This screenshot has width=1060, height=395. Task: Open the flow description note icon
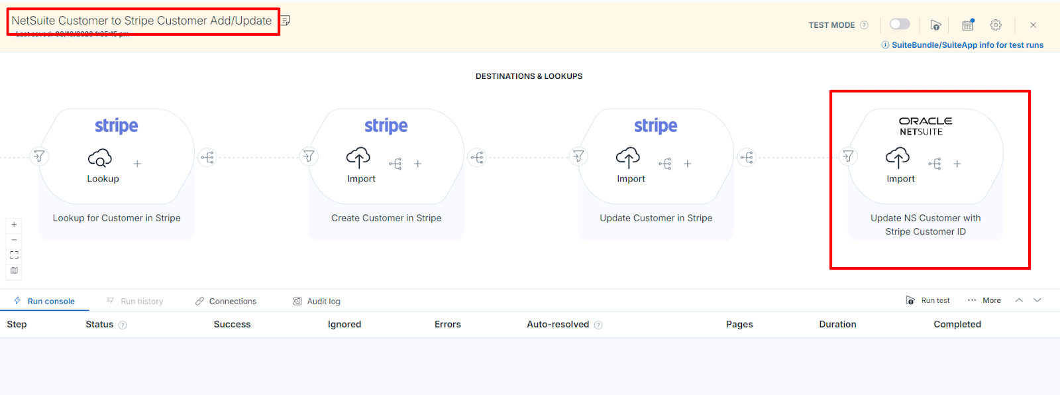tap(286, 21)
